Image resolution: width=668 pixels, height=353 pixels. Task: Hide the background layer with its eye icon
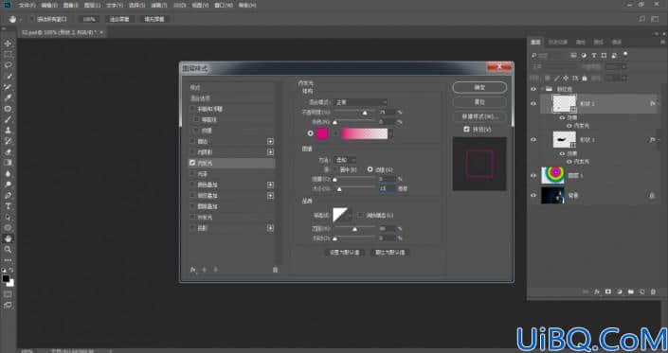533,196
